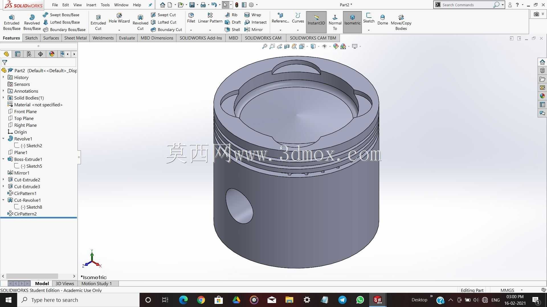Select the Revolved Cut tool
The image size is (547, 307).
(140, 22)
